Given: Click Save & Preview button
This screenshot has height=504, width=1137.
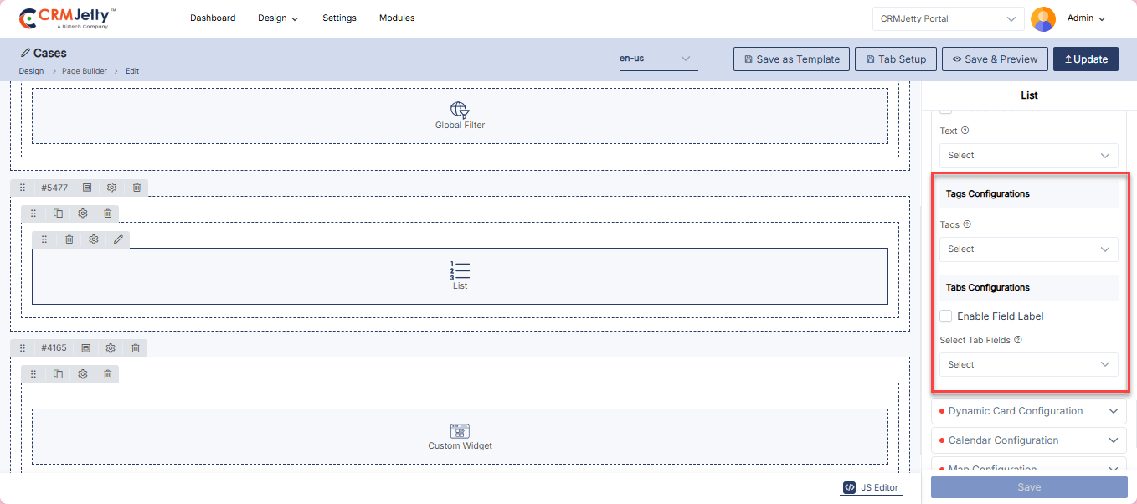Looking at the screenshot, I should (x=995, y=59).
